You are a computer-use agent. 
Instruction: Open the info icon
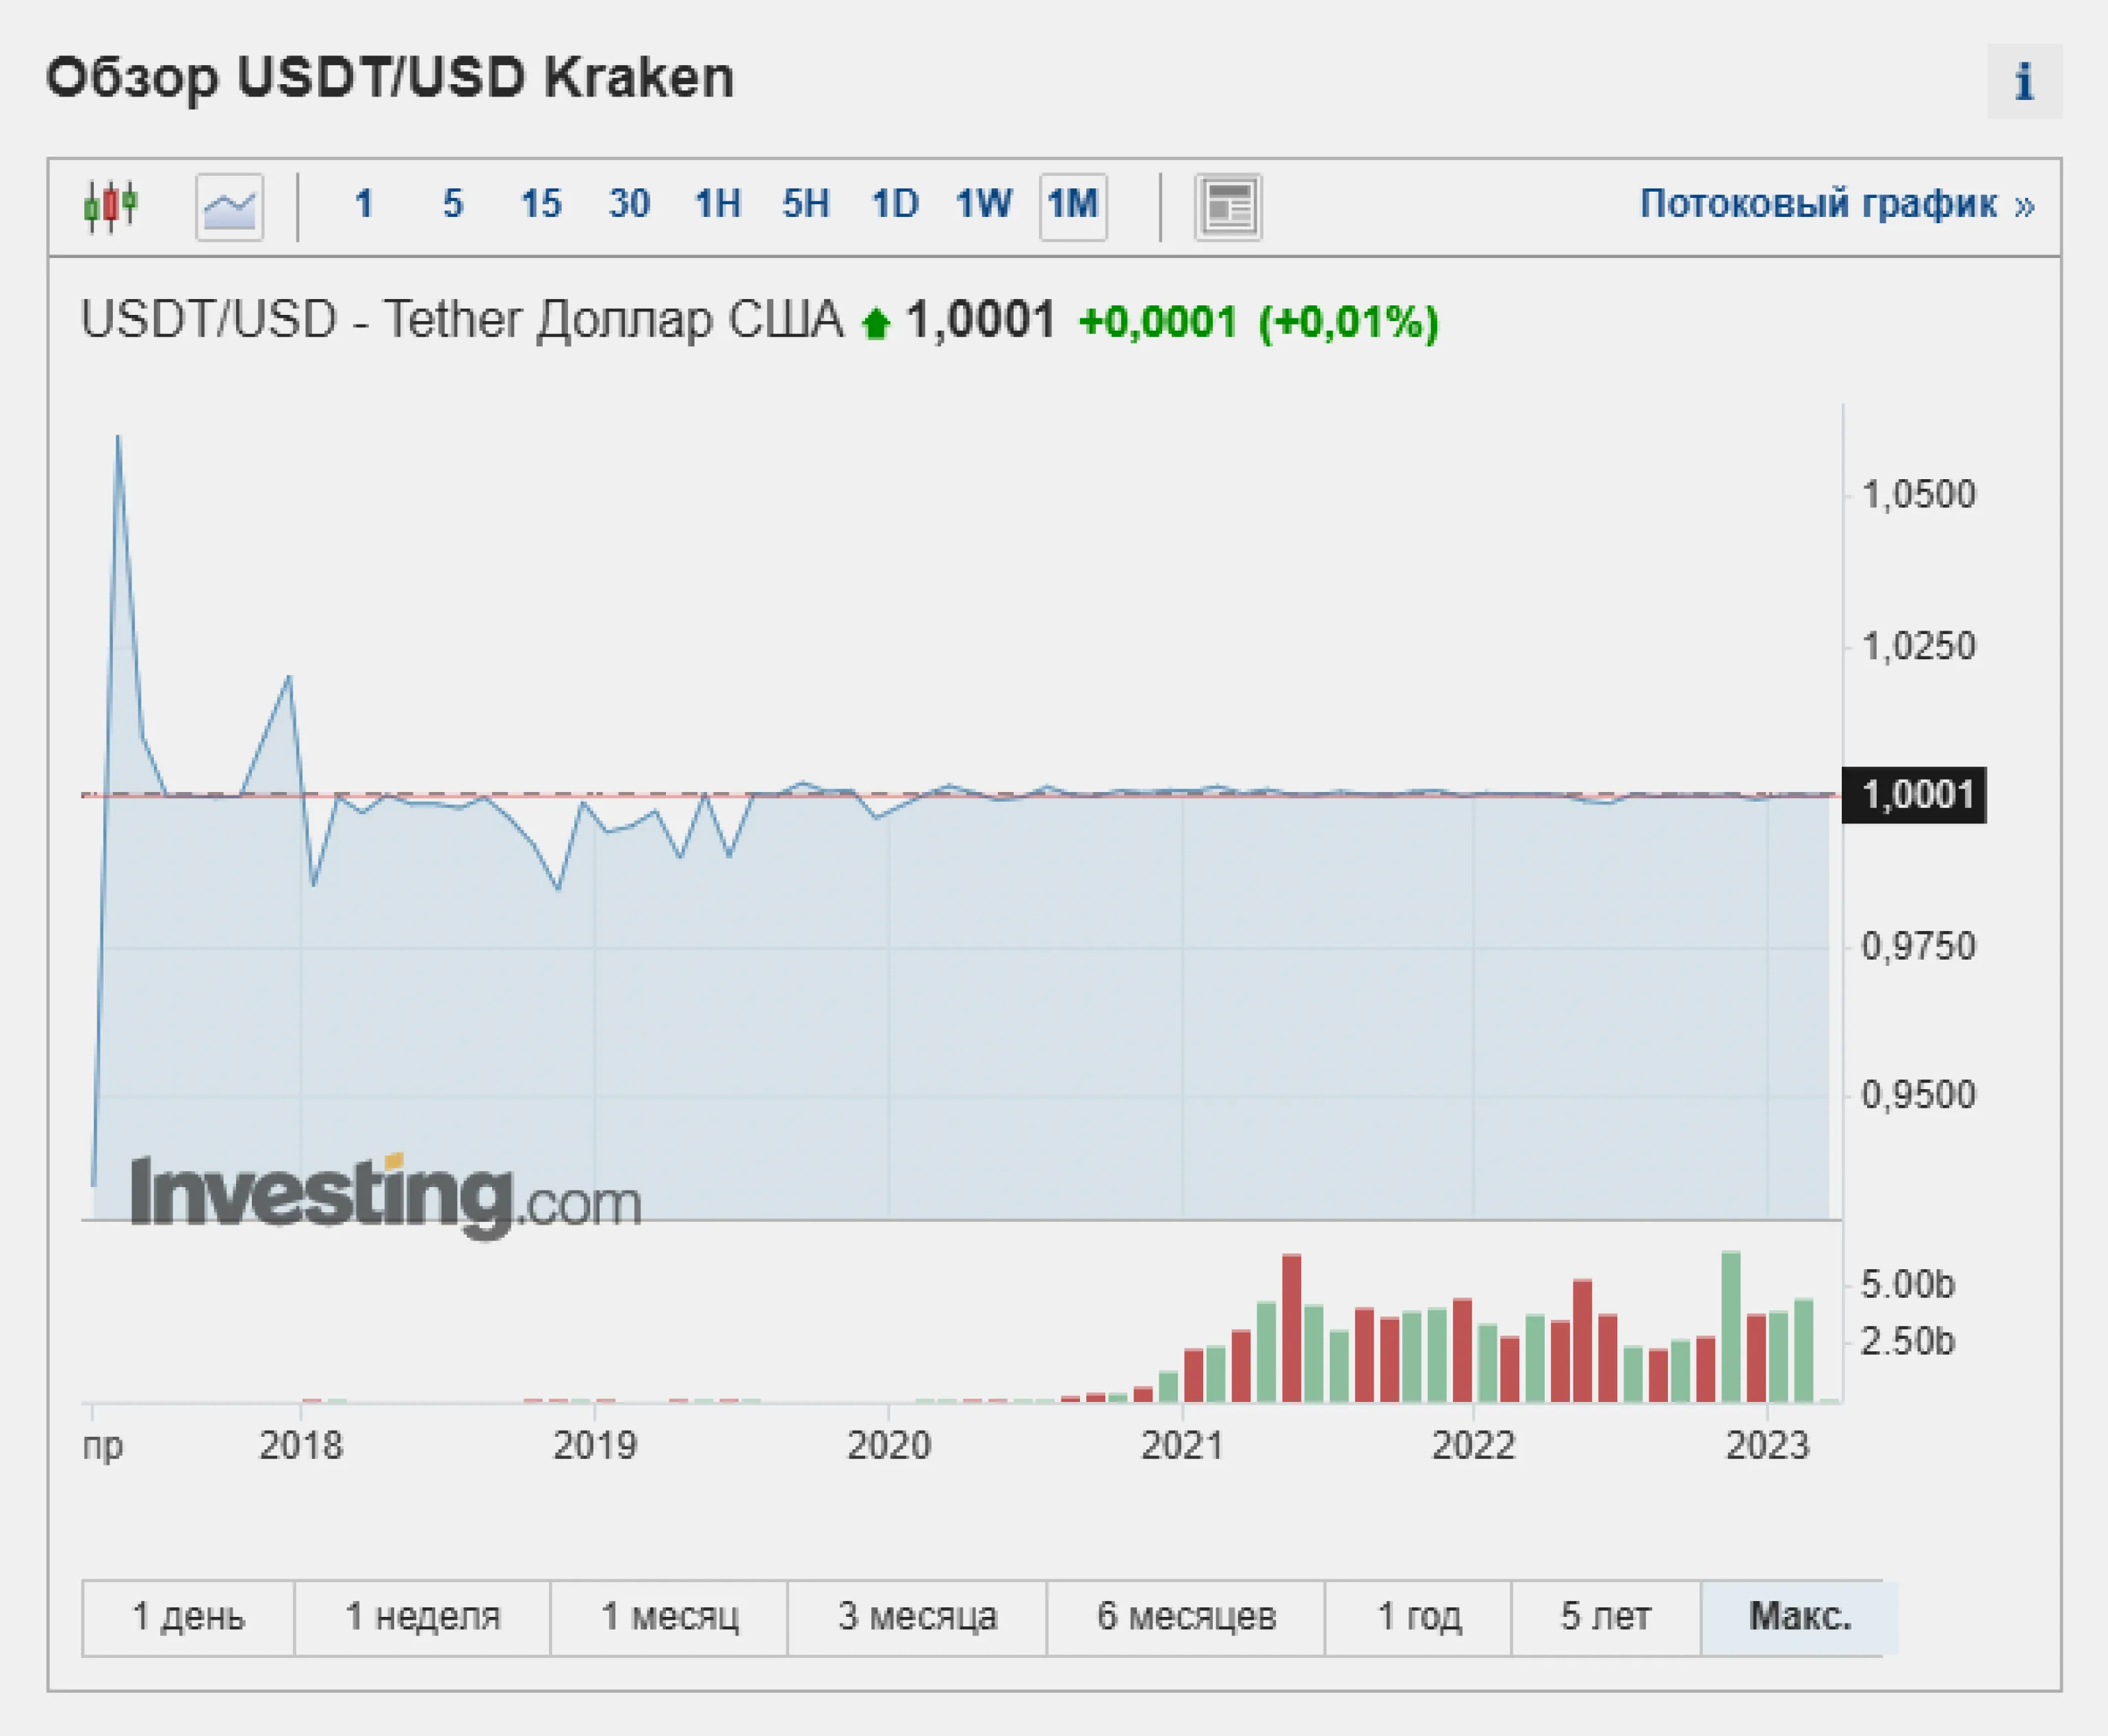(x=2024, y=82)
